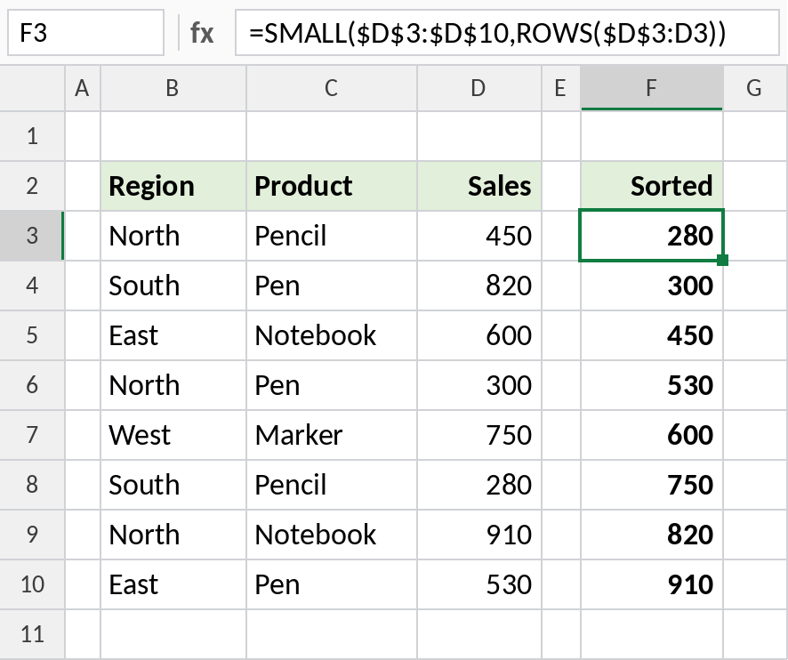The height and width of the screenshot is (660, 788).
Task: Select column F header
Action: (652, 88)
